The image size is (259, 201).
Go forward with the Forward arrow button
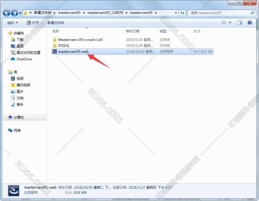pyautogui.click(x=14, y=13)
